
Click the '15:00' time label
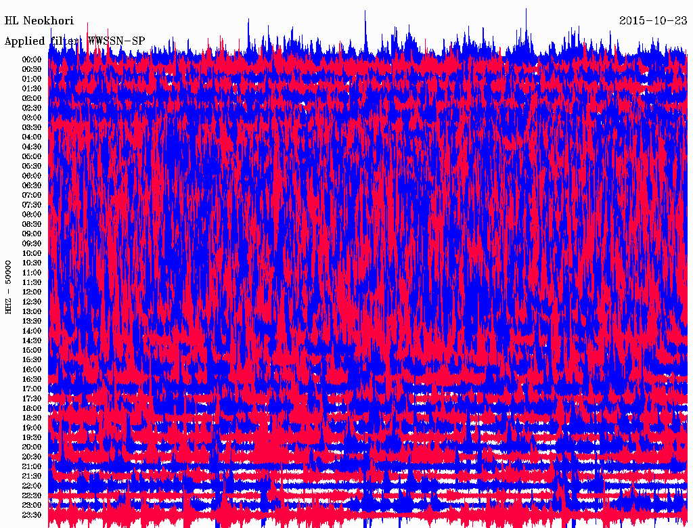(32, 350)
